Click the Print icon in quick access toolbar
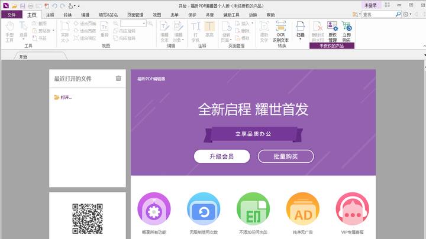The width and height of the screenshot is (426, 239). (30, 6)
